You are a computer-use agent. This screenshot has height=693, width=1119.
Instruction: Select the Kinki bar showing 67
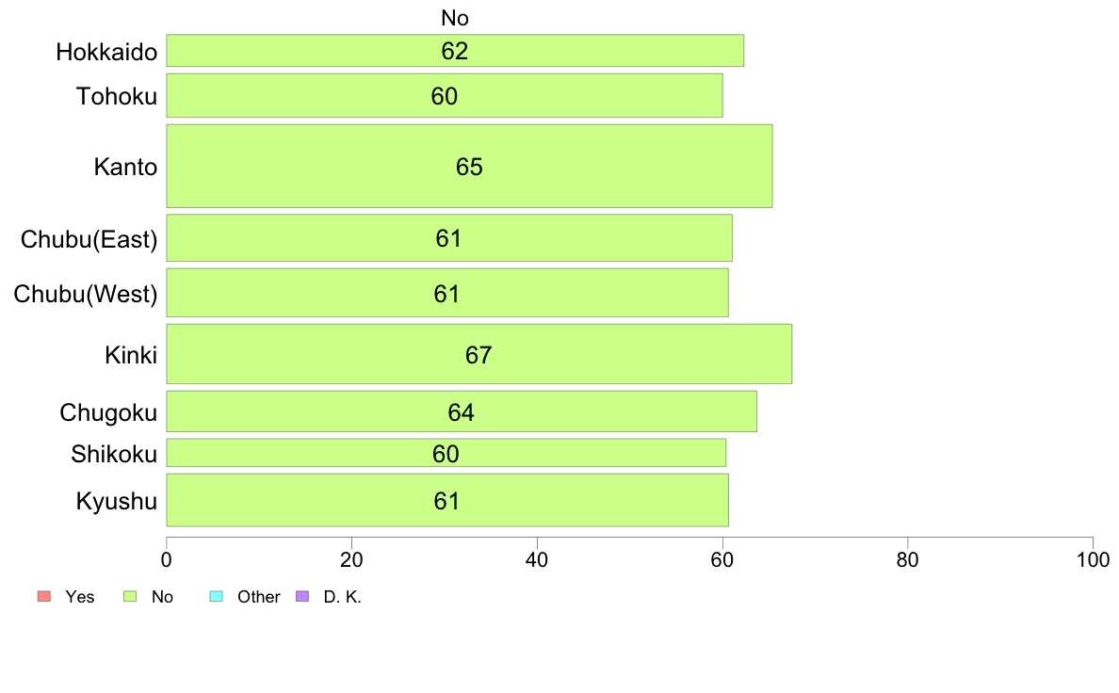(x=479, y=354)
